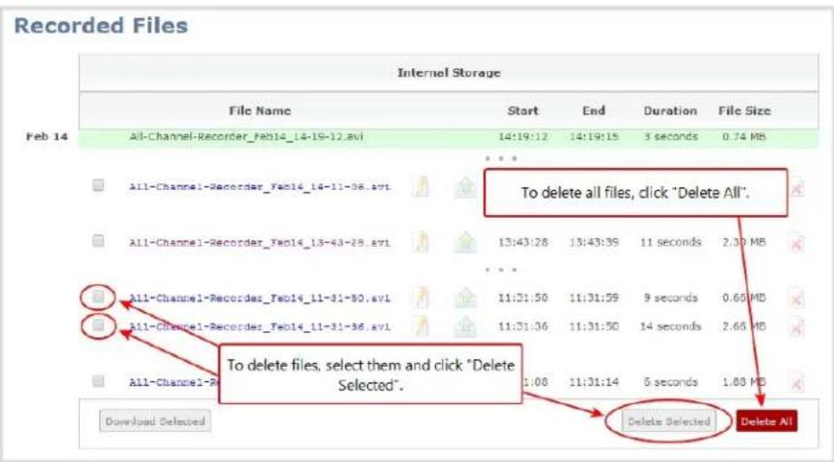The width and height of the screenshot is (834, 462).
Task: Toggle the checkbox next to 11-31-36.avi
Action: (x=98, y=325)
